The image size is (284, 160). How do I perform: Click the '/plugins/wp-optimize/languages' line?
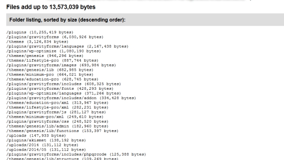pos(63,93)
